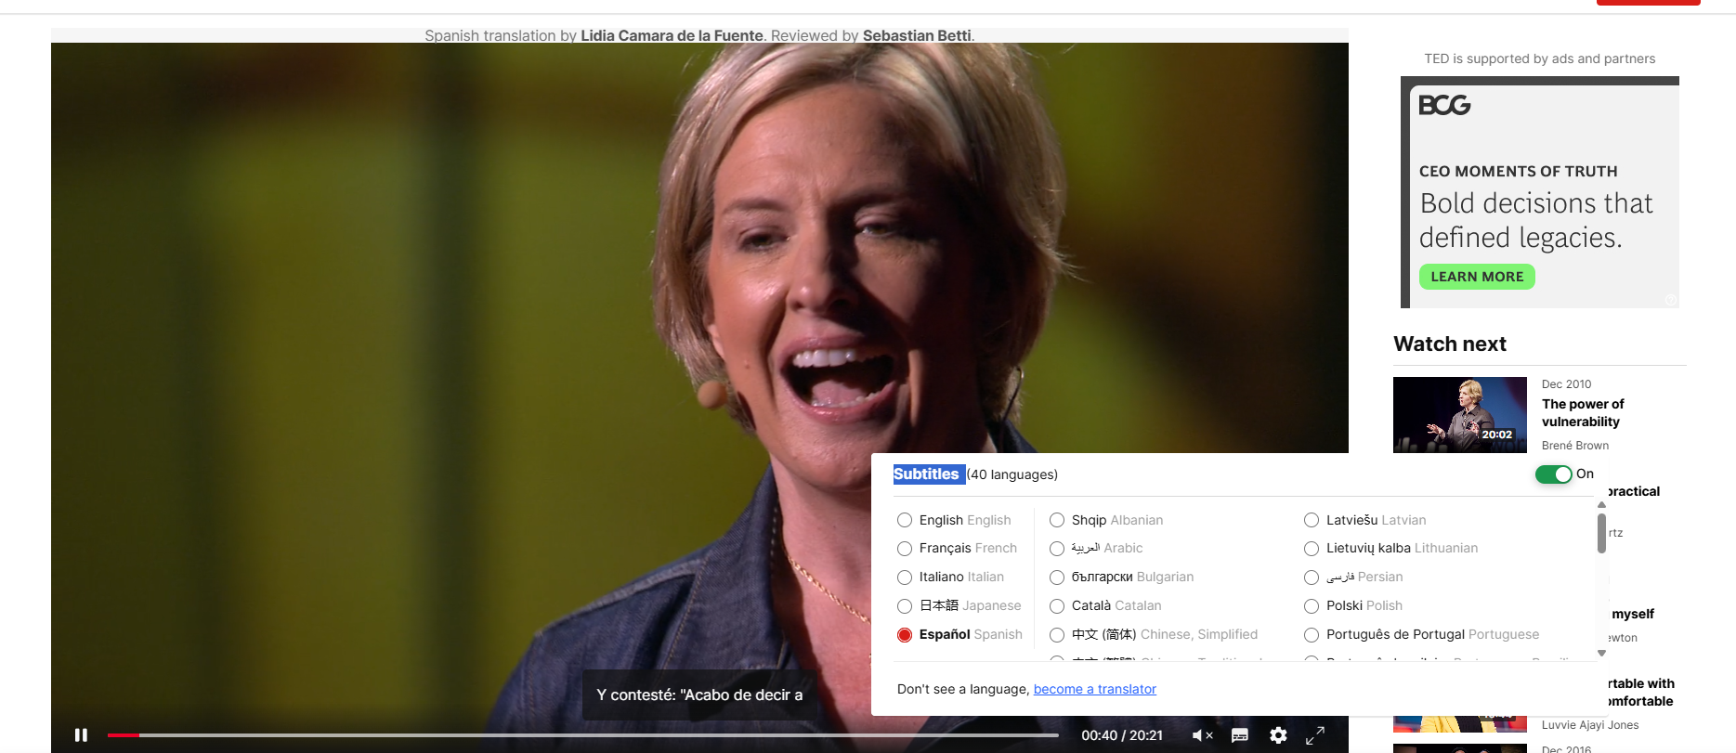
Task: Select Español Spanish subtitles radio
Action: click(x=905, y=635)
